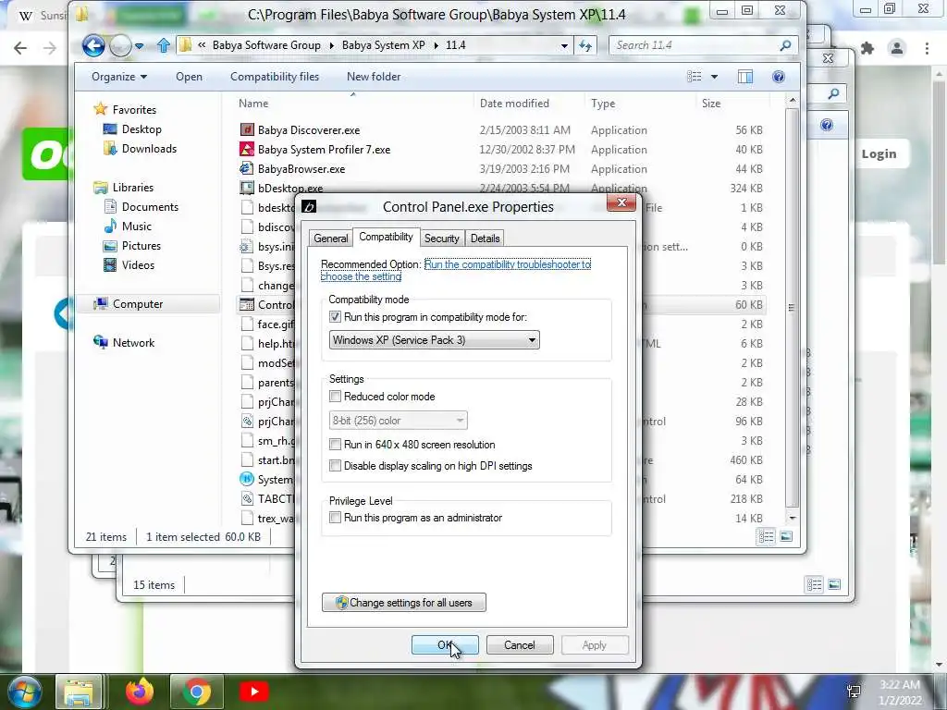The image size is (947, 710).
Task: Click Open in the Explorer toolbar
Action: (189, 77)
